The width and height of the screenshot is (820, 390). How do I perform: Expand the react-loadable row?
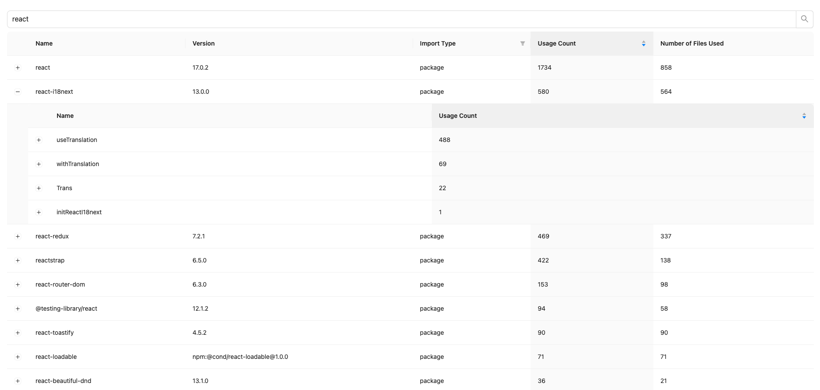click(x=18, y=357)
